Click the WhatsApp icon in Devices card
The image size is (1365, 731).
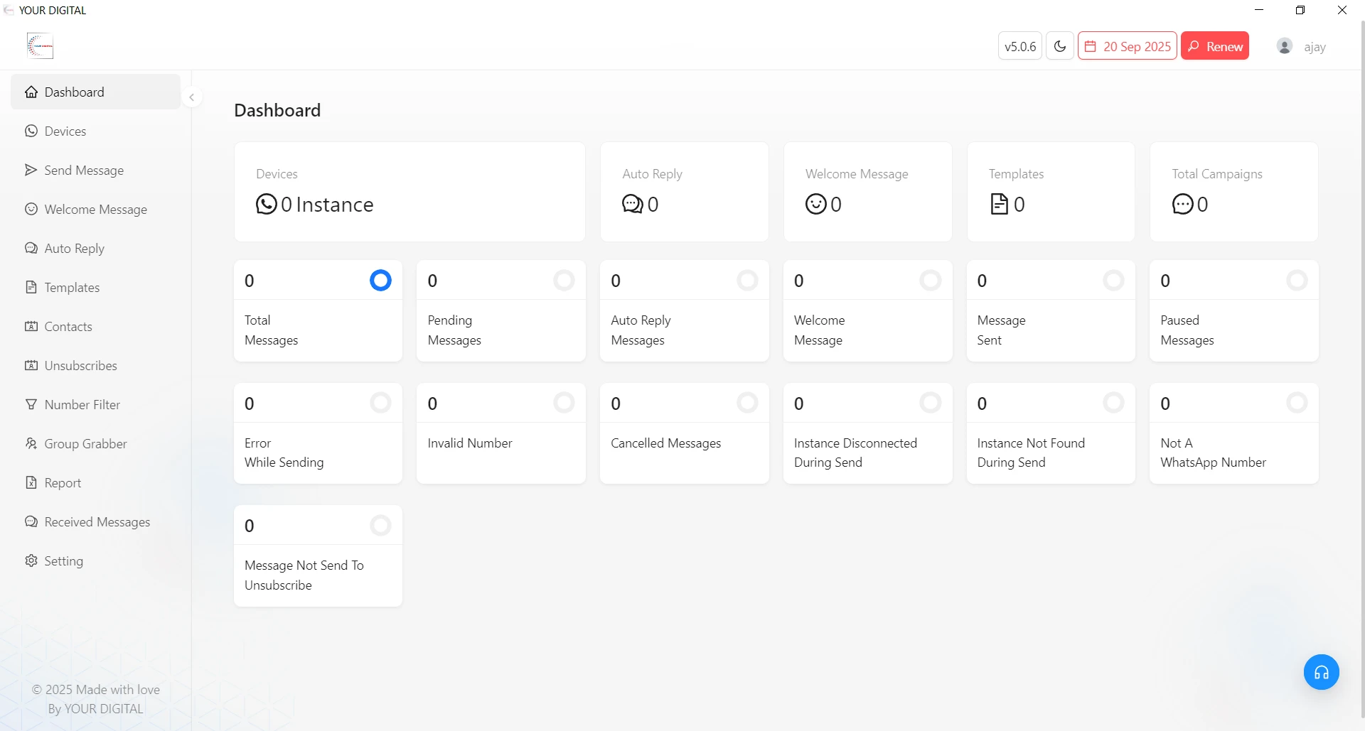pyautogui.click(x=267, y=205)
